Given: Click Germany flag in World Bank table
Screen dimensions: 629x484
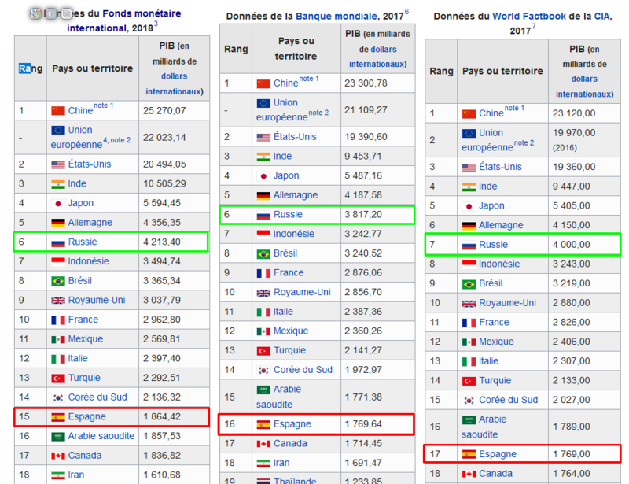Looking at the screenshot, I should click(x=263, y=196).
